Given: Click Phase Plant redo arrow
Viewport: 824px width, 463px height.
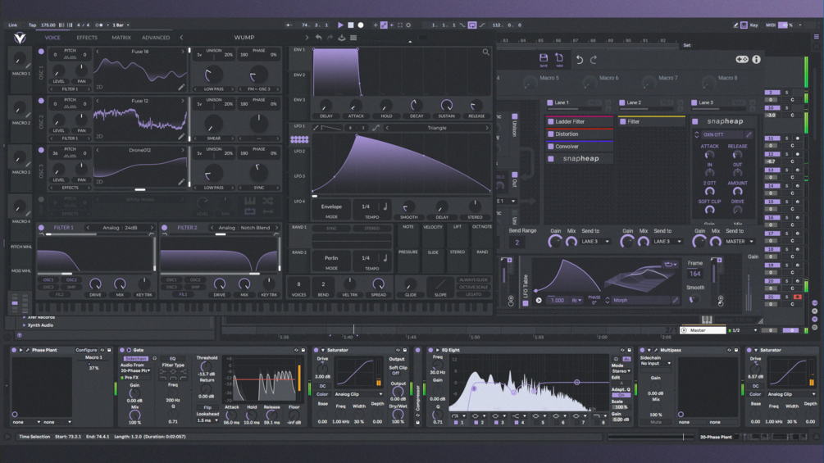Looking at the screenshot, I should 594,59.
